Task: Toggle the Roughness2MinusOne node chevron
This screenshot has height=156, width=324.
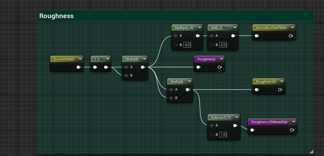Action: point(294,122)
